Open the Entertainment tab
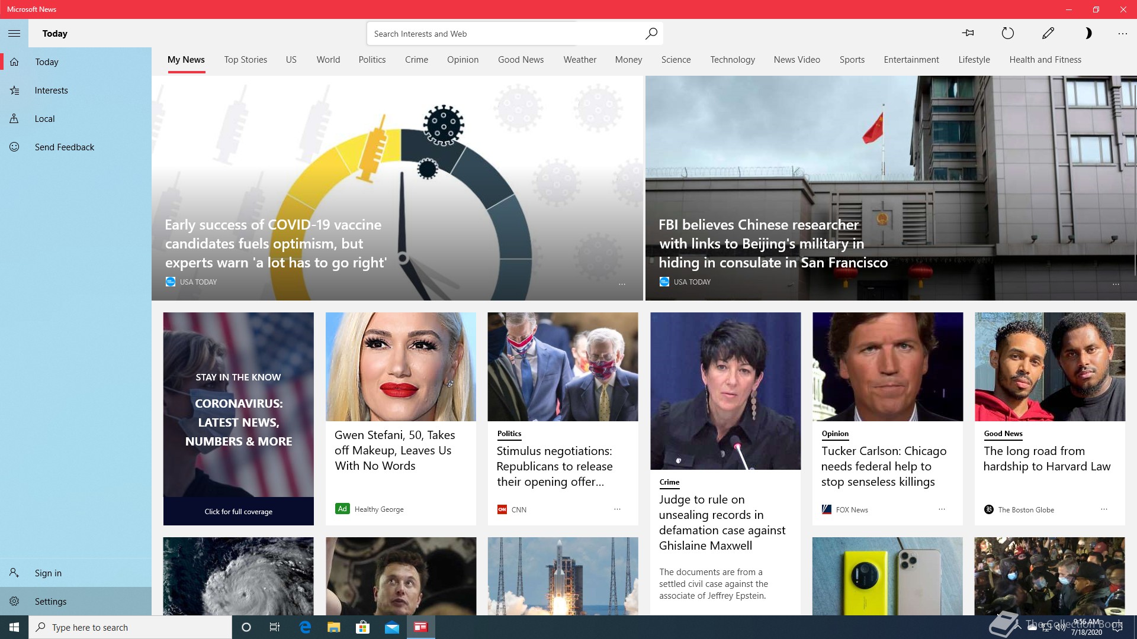Screen dimensions: 1137x639 (911, 60)
